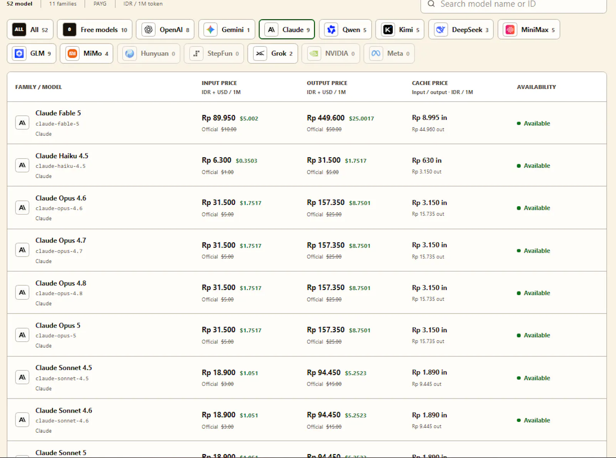Click the Anthropic icon beside Claude Haiku 4.5

(x=22, y=165)
